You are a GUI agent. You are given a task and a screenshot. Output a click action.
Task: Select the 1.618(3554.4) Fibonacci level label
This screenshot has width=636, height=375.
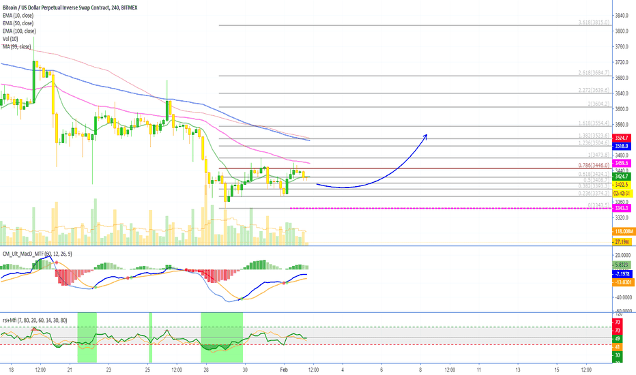pos(594,123)
